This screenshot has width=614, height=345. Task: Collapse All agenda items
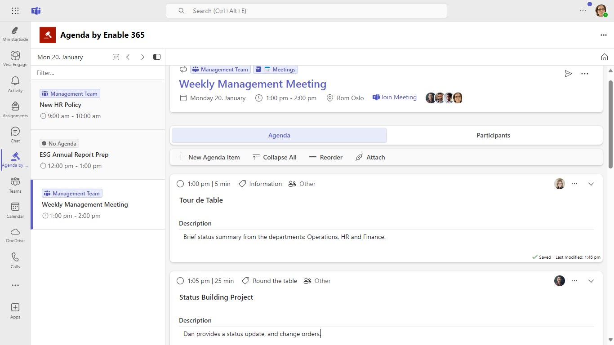(275, 157)
